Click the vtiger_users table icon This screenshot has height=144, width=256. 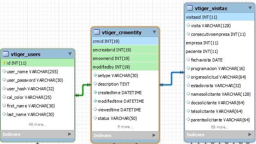pos(6,53)
